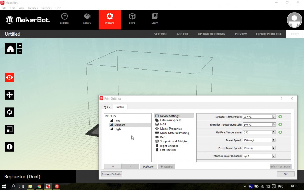
Task: Open the user profile avatar
Action: (x=294, y=20)
